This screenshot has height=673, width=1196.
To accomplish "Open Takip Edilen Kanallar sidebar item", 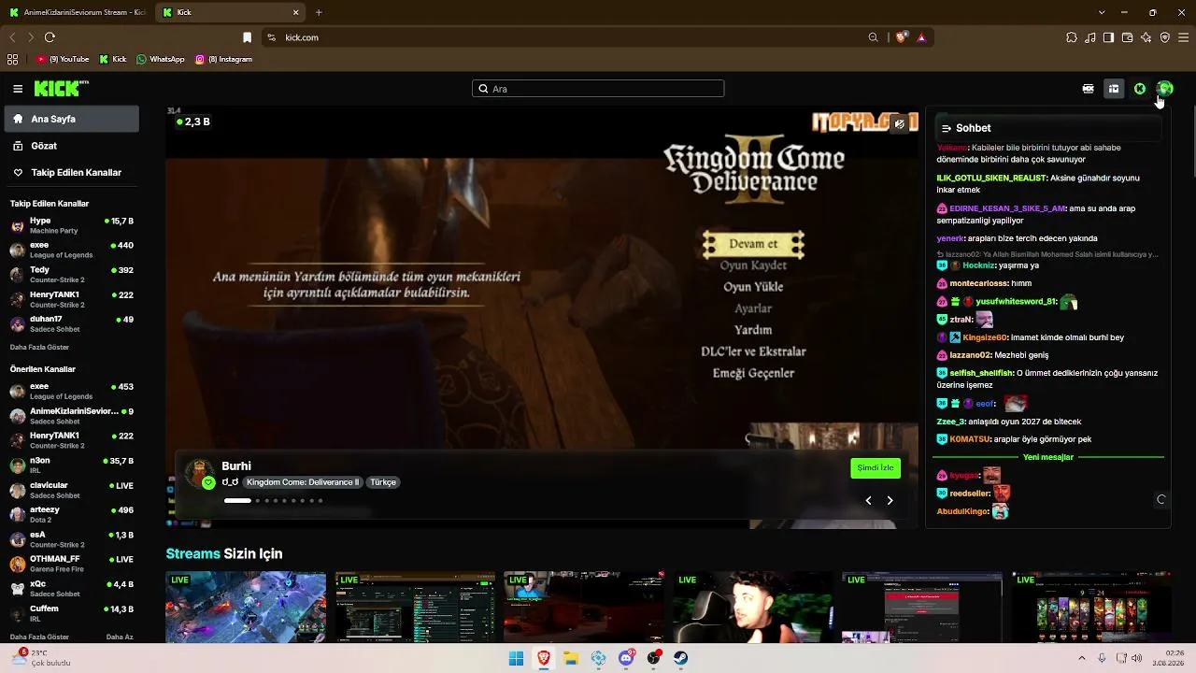I will click(x=71, y=172).
